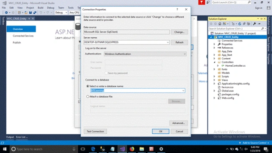Click the help question mark in Connection Properties
The width and height of the screenshot is (272, 153).
click(x=177, y=9)
